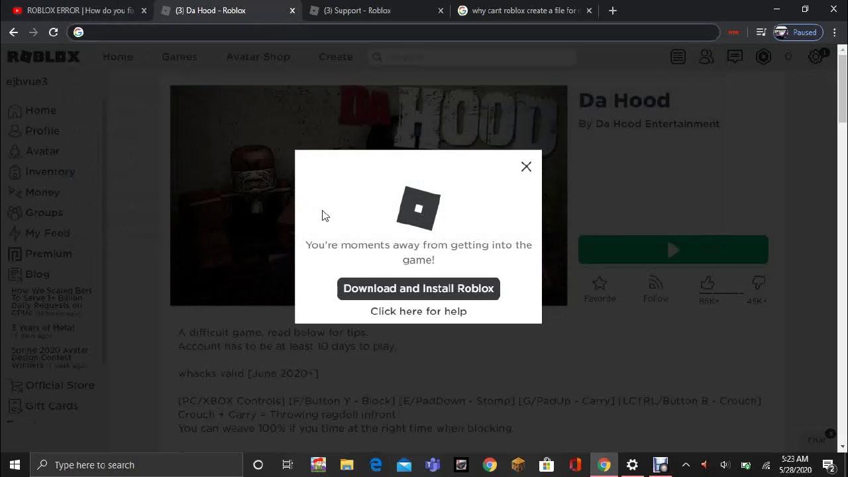Close the Roblox download dialog
The image size is (848, 477).
point(526,167)
